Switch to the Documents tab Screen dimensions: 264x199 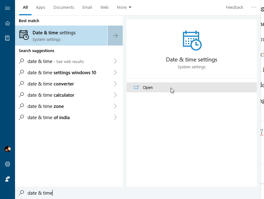tap(64, 7)
